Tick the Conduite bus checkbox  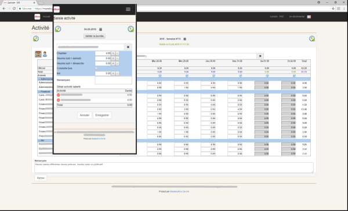pyautogui.click(x=96, y=68)
